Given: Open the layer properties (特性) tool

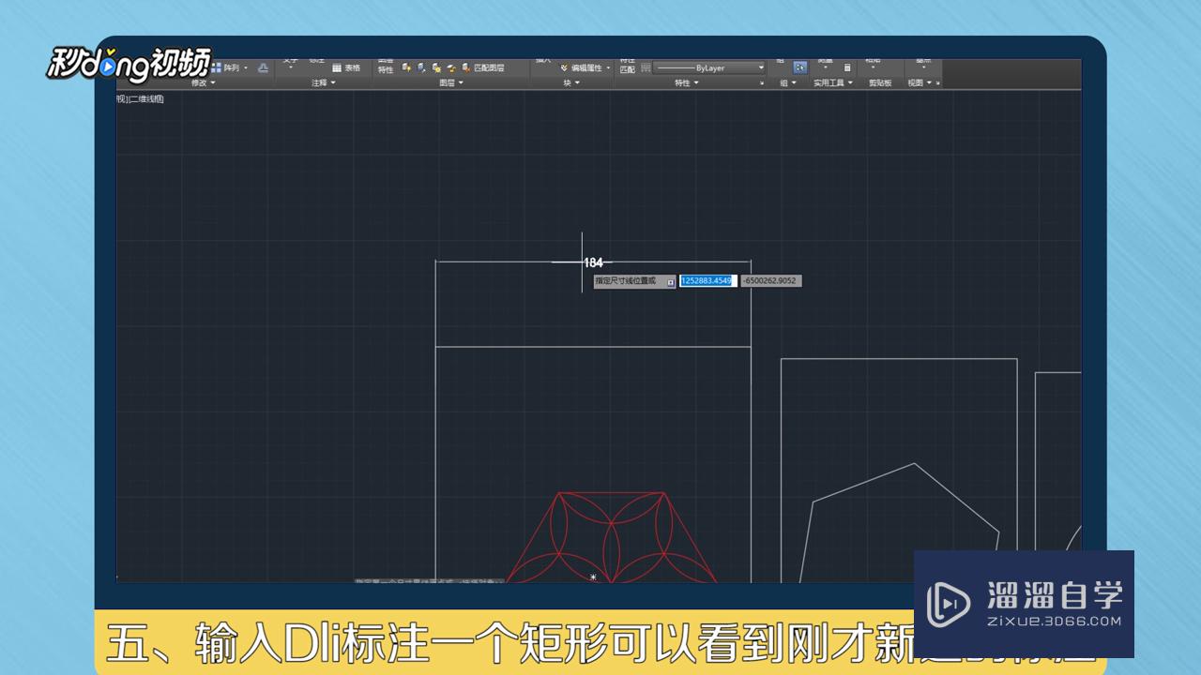Looking at the screenshot, I should click(x=386, y=67).
